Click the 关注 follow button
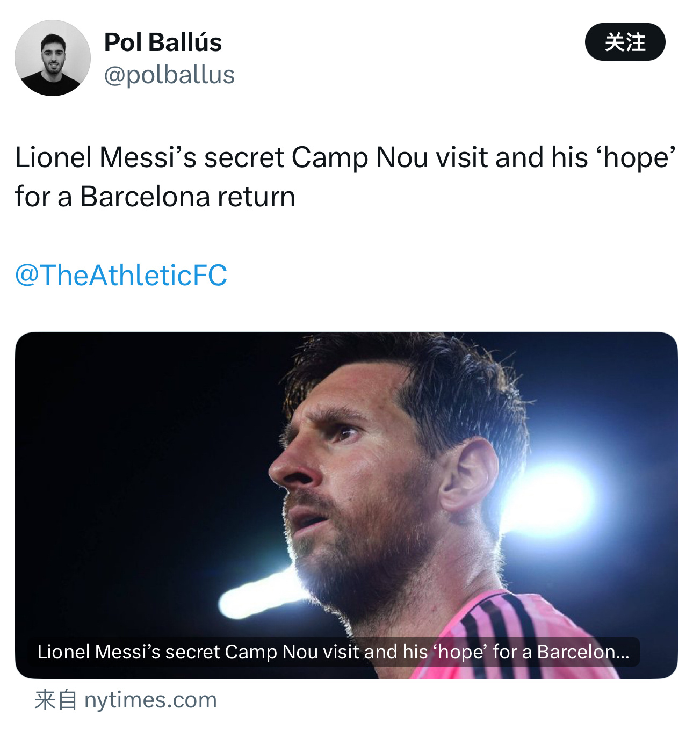Screen dimensions: 693x731 click(x=625, y=42)
